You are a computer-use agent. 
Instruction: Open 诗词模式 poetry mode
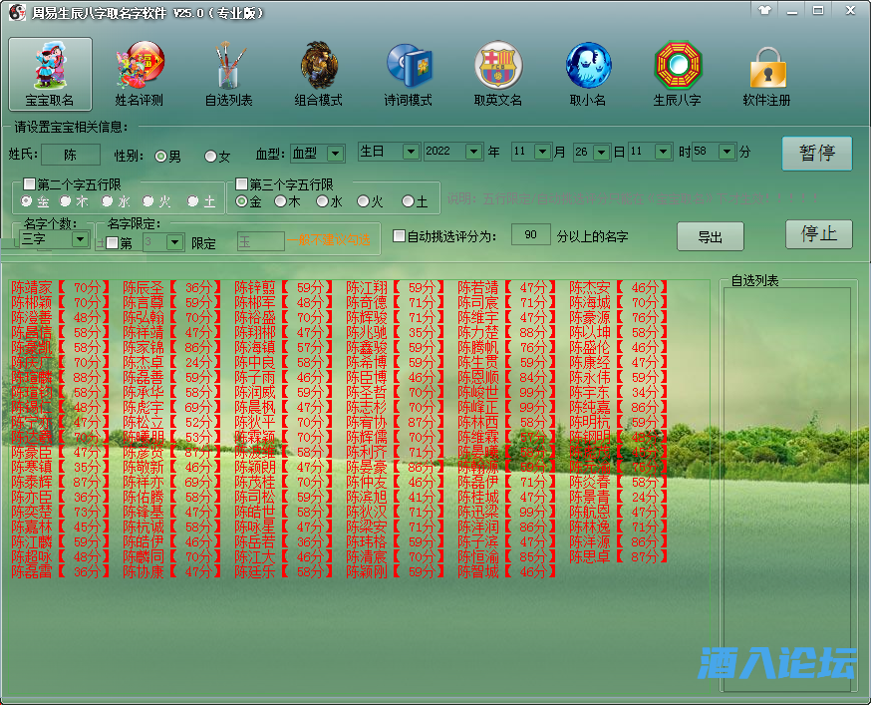coord(408,74)
